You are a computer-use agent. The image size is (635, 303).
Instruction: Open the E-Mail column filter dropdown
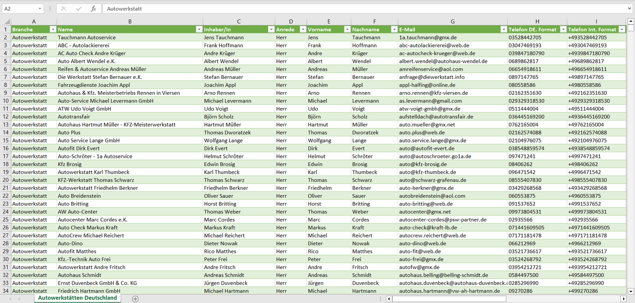(503, 29)
